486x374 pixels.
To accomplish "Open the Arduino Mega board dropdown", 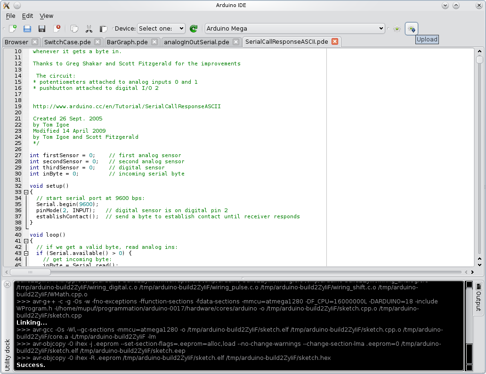I will (x=295, y=29).
